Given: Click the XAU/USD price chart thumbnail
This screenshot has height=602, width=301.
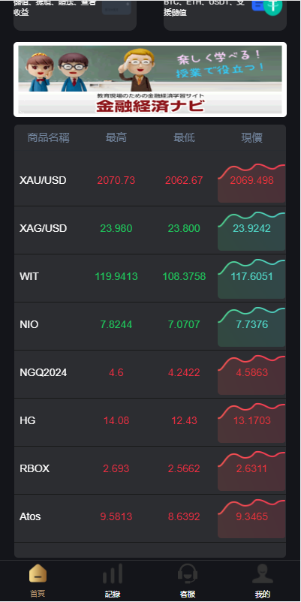Looking at the screenshot, I should coord(251,183).
